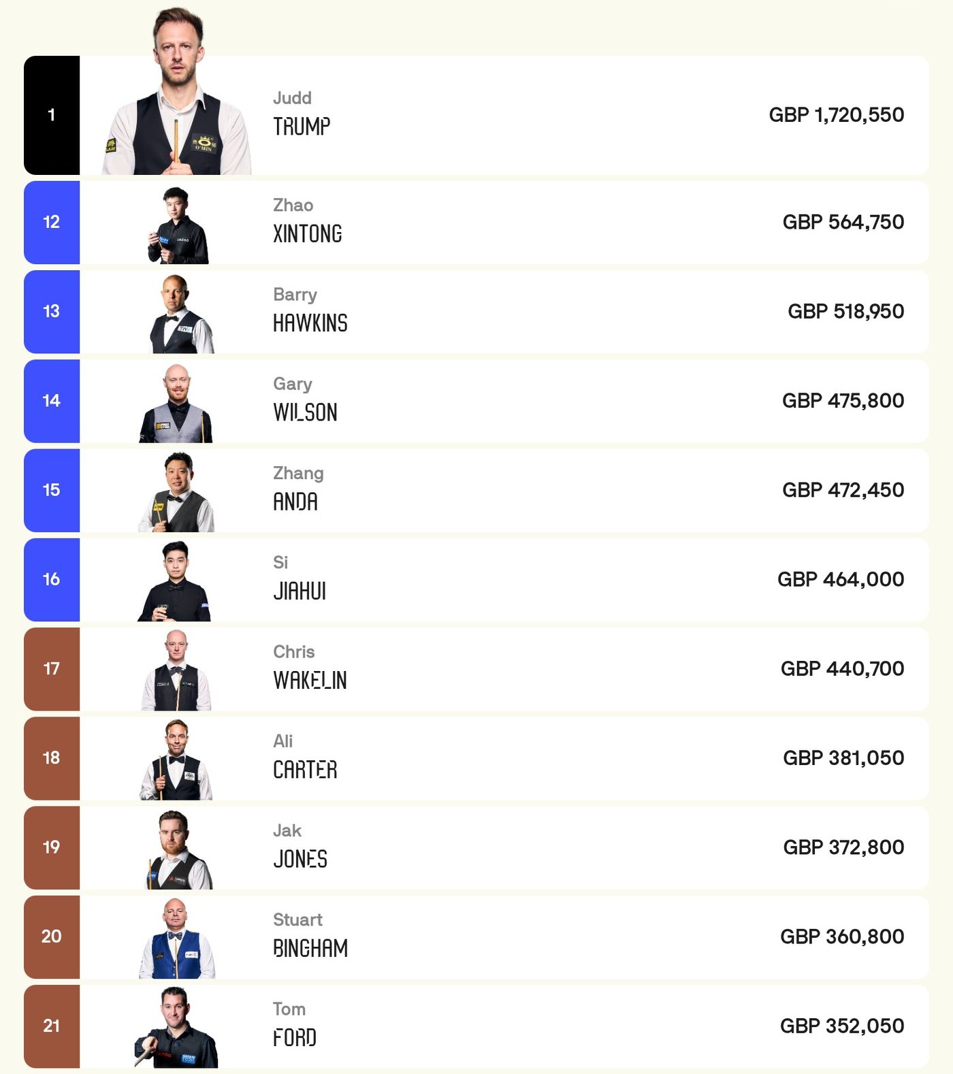Click the GBP 1,720,550 prize amount
This screenshot has width=953, height=1074.
pos(836,115)
